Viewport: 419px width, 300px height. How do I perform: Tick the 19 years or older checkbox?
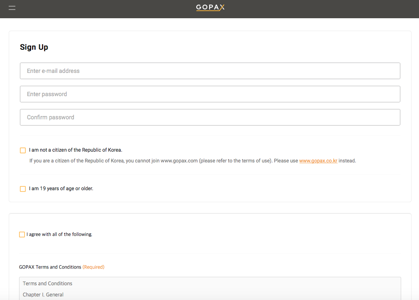coord(23,189)
